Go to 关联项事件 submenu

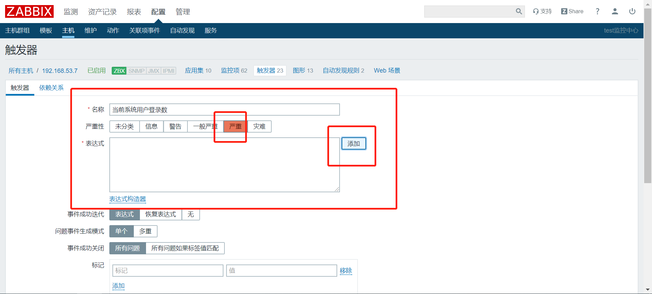click(x=145, y=31)
